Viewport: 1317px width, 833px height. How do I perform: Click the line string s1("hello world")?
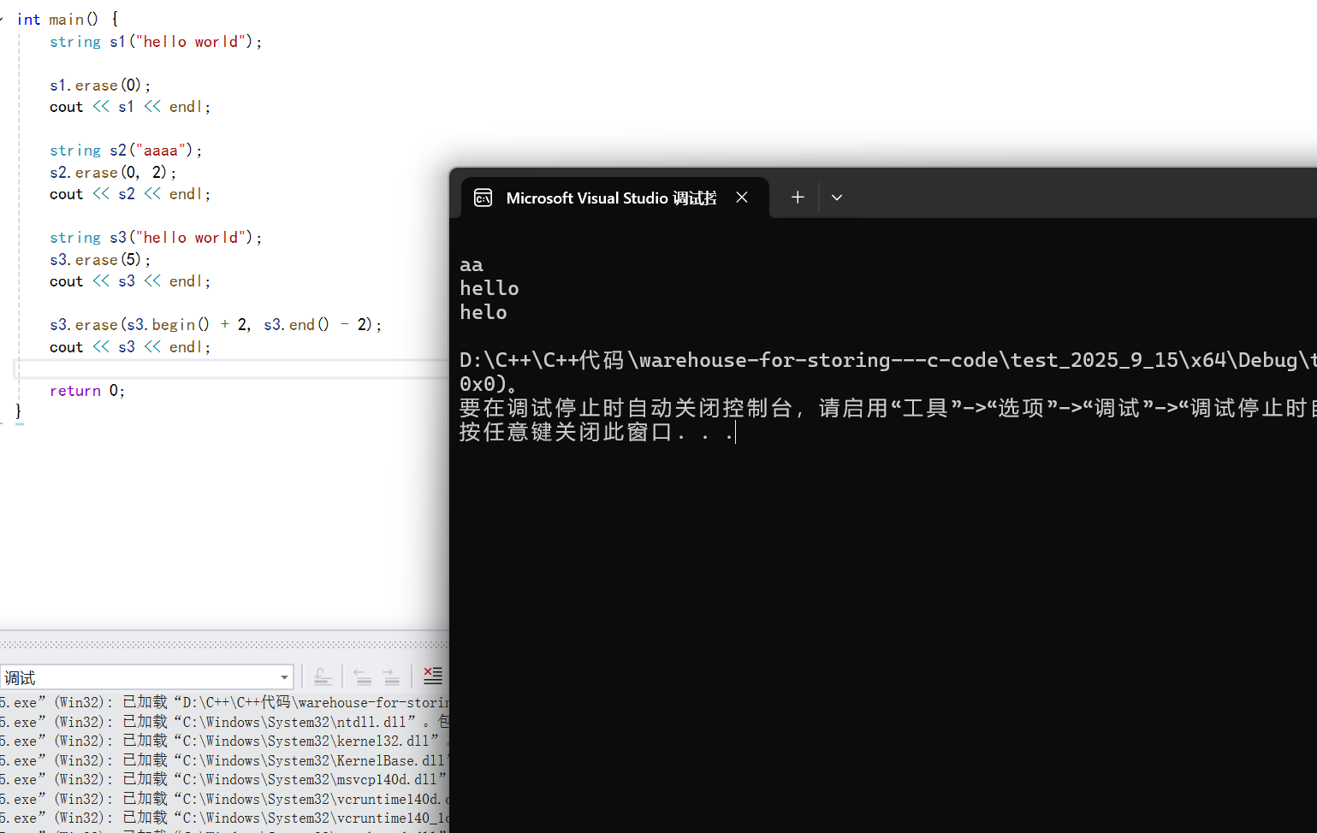[156, 42]
